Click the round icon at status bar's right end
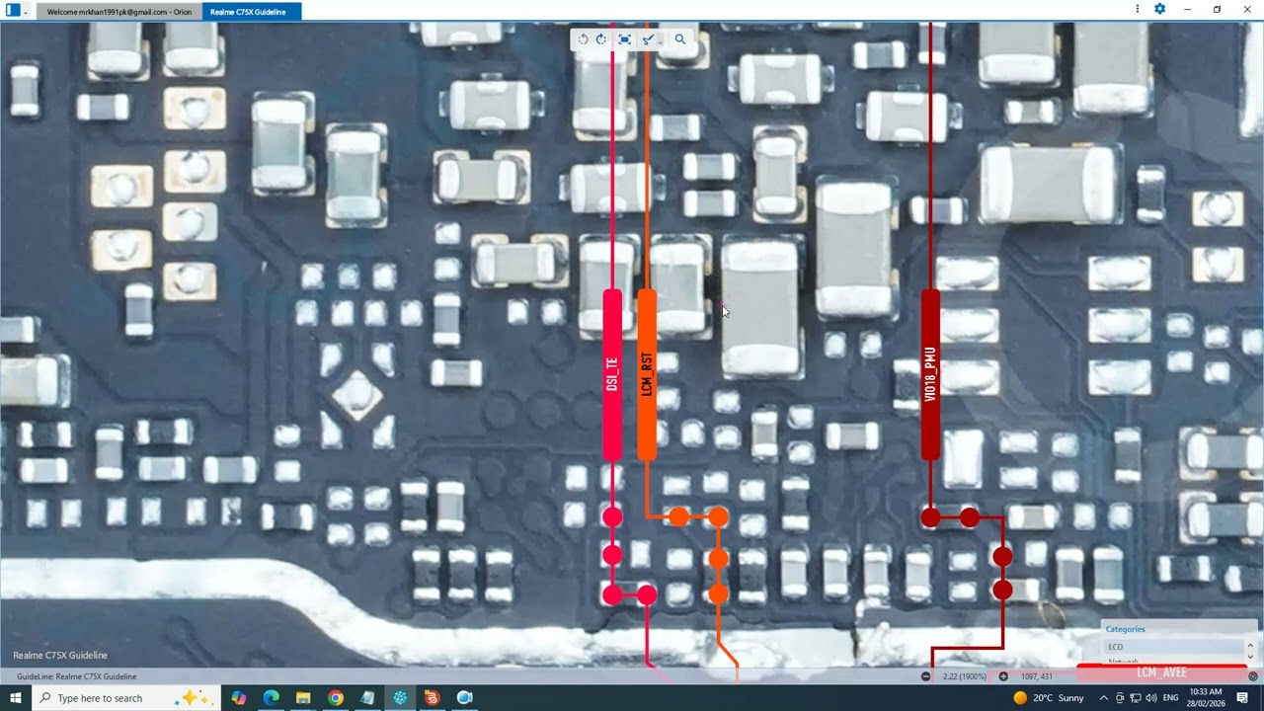The image size is (1264, 711). click(x=1252, y=676)
